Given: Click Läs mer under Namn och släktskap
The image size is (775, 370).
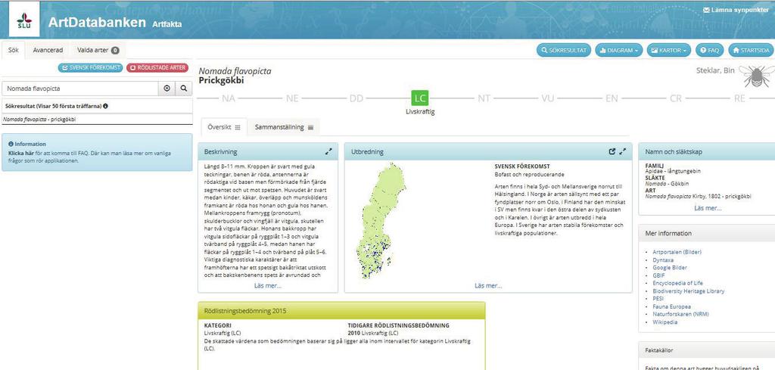Looking at the screenshot, I should [708, 208].
